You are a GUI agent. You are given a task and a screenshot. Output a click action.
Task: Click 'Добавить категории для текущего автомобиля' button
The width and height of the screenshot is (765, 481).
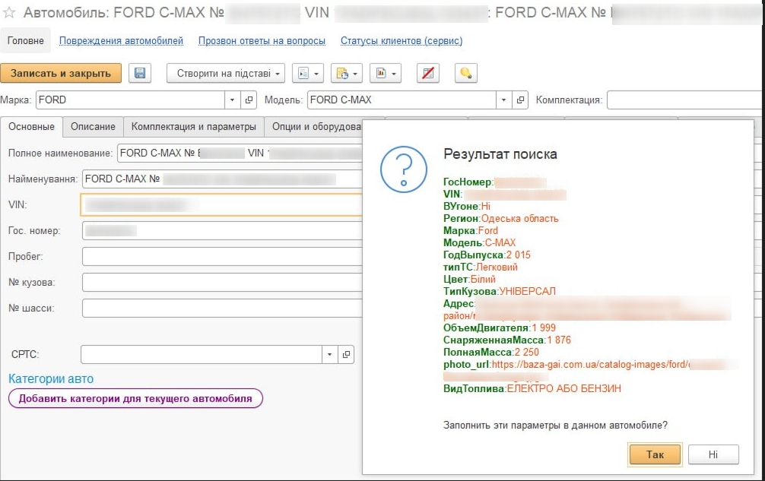tap(135, 398)
